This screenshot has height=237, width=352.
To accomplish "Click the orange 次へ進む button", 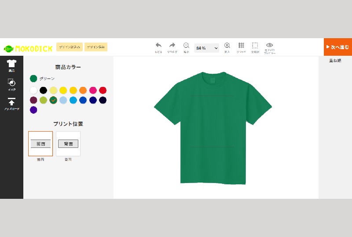I will click(x=337, y=47).
